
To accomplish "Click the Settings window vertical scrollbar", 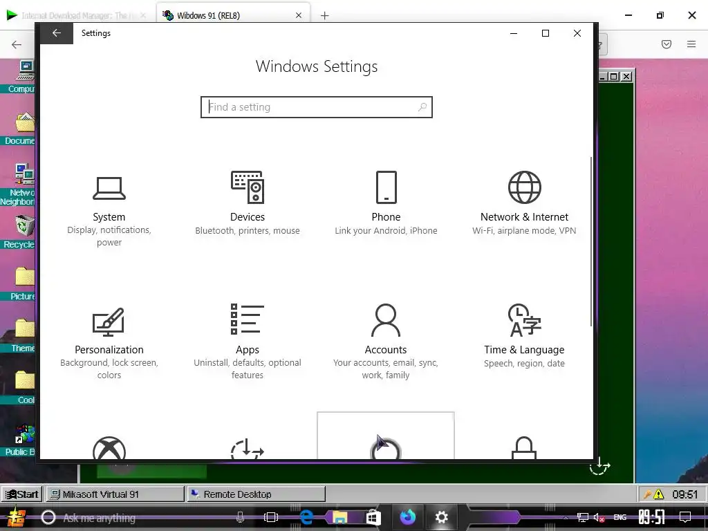I will [591, 241].
